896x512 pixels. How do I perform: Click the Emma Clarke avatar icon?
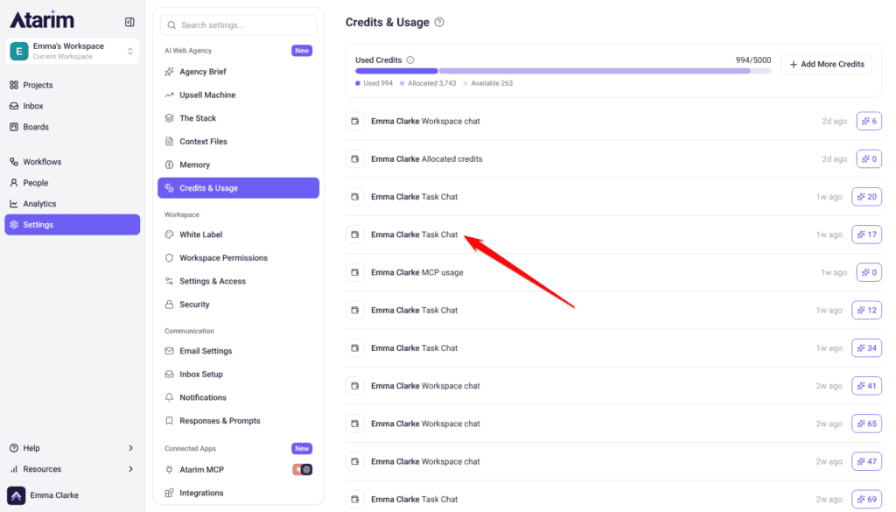click(16, 495)
